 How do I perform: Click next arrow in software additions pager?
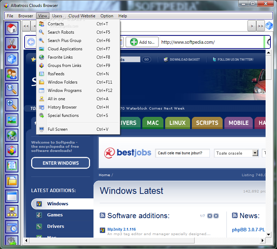coord(216,216)
